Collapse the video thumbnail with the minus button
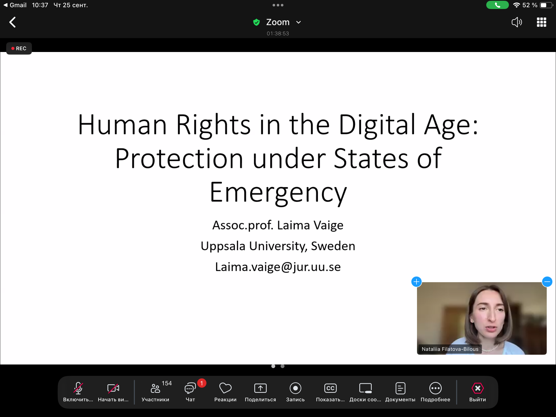The height and width of the screenshot is (417, 556). point(547,282)
